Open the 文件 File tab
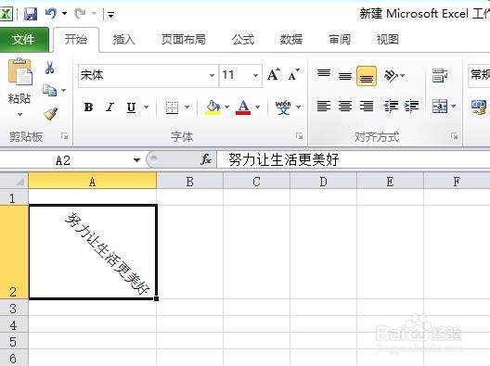490x366 pixels. 24,40
